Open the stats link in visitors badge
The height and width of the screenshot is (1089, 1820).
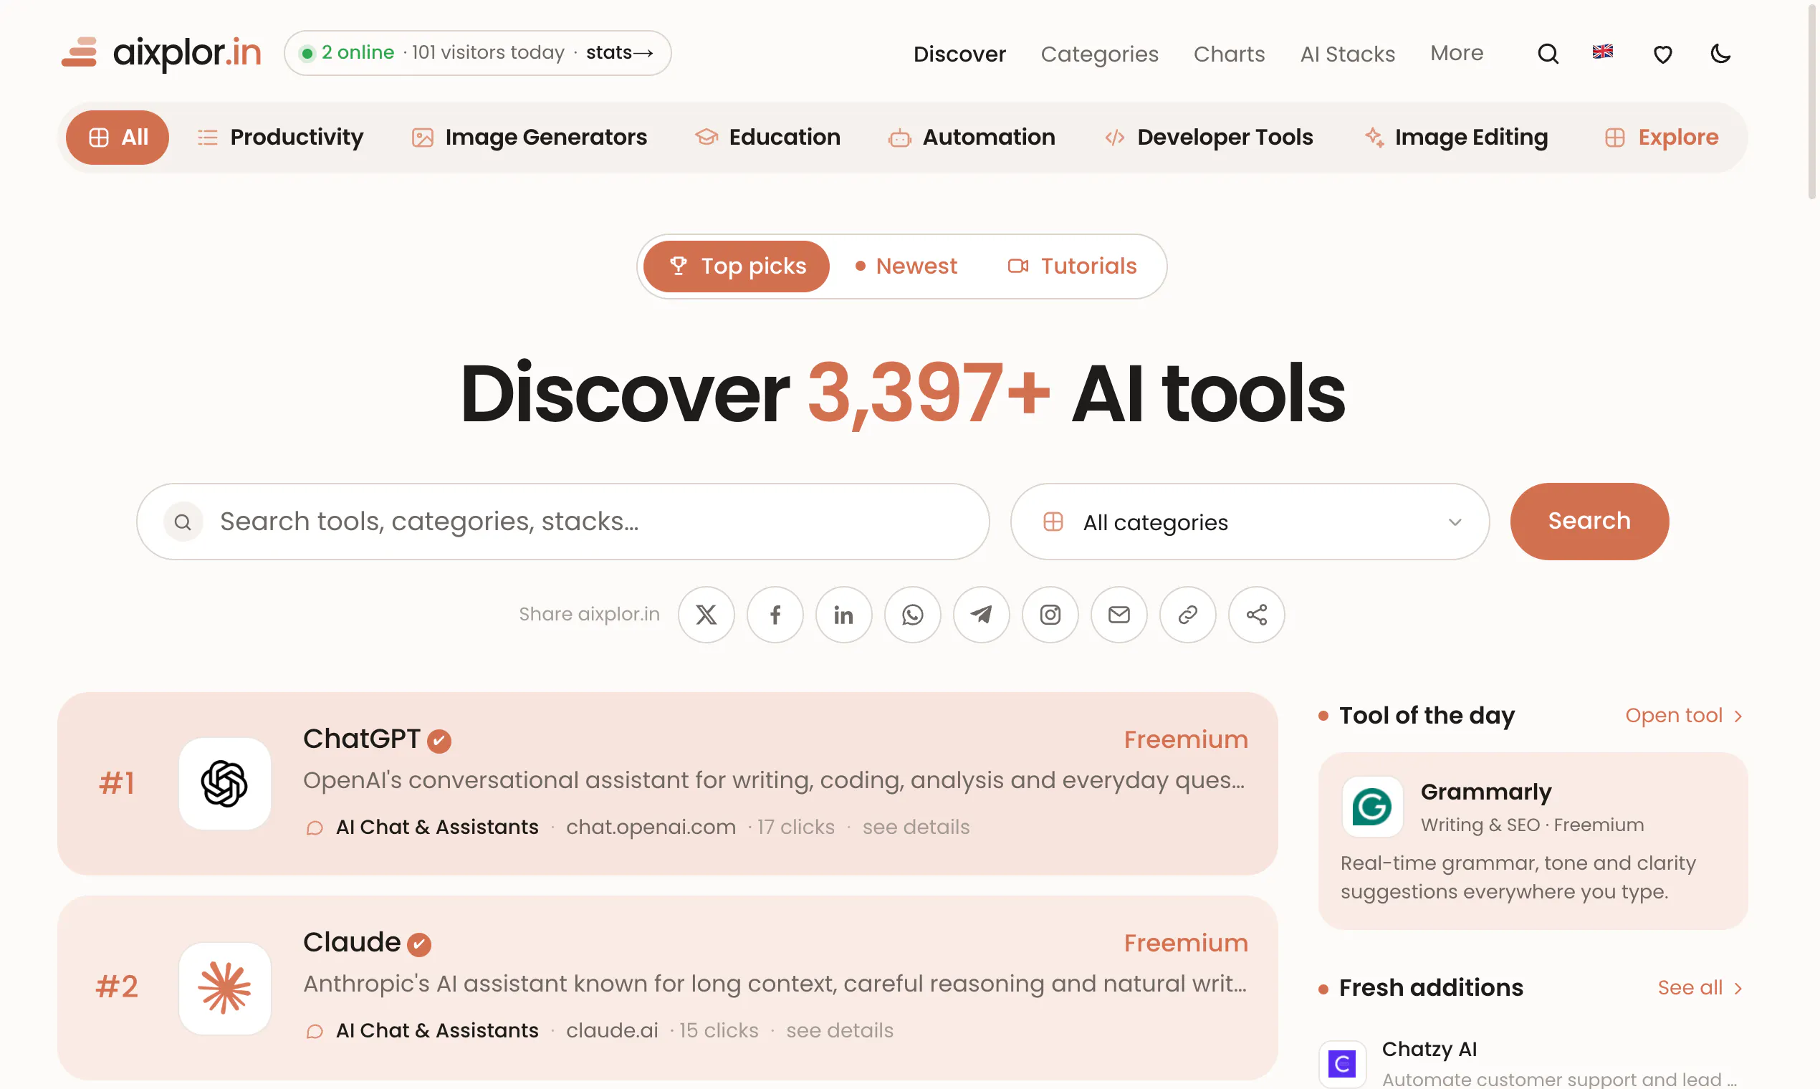(x=619, y=53)
